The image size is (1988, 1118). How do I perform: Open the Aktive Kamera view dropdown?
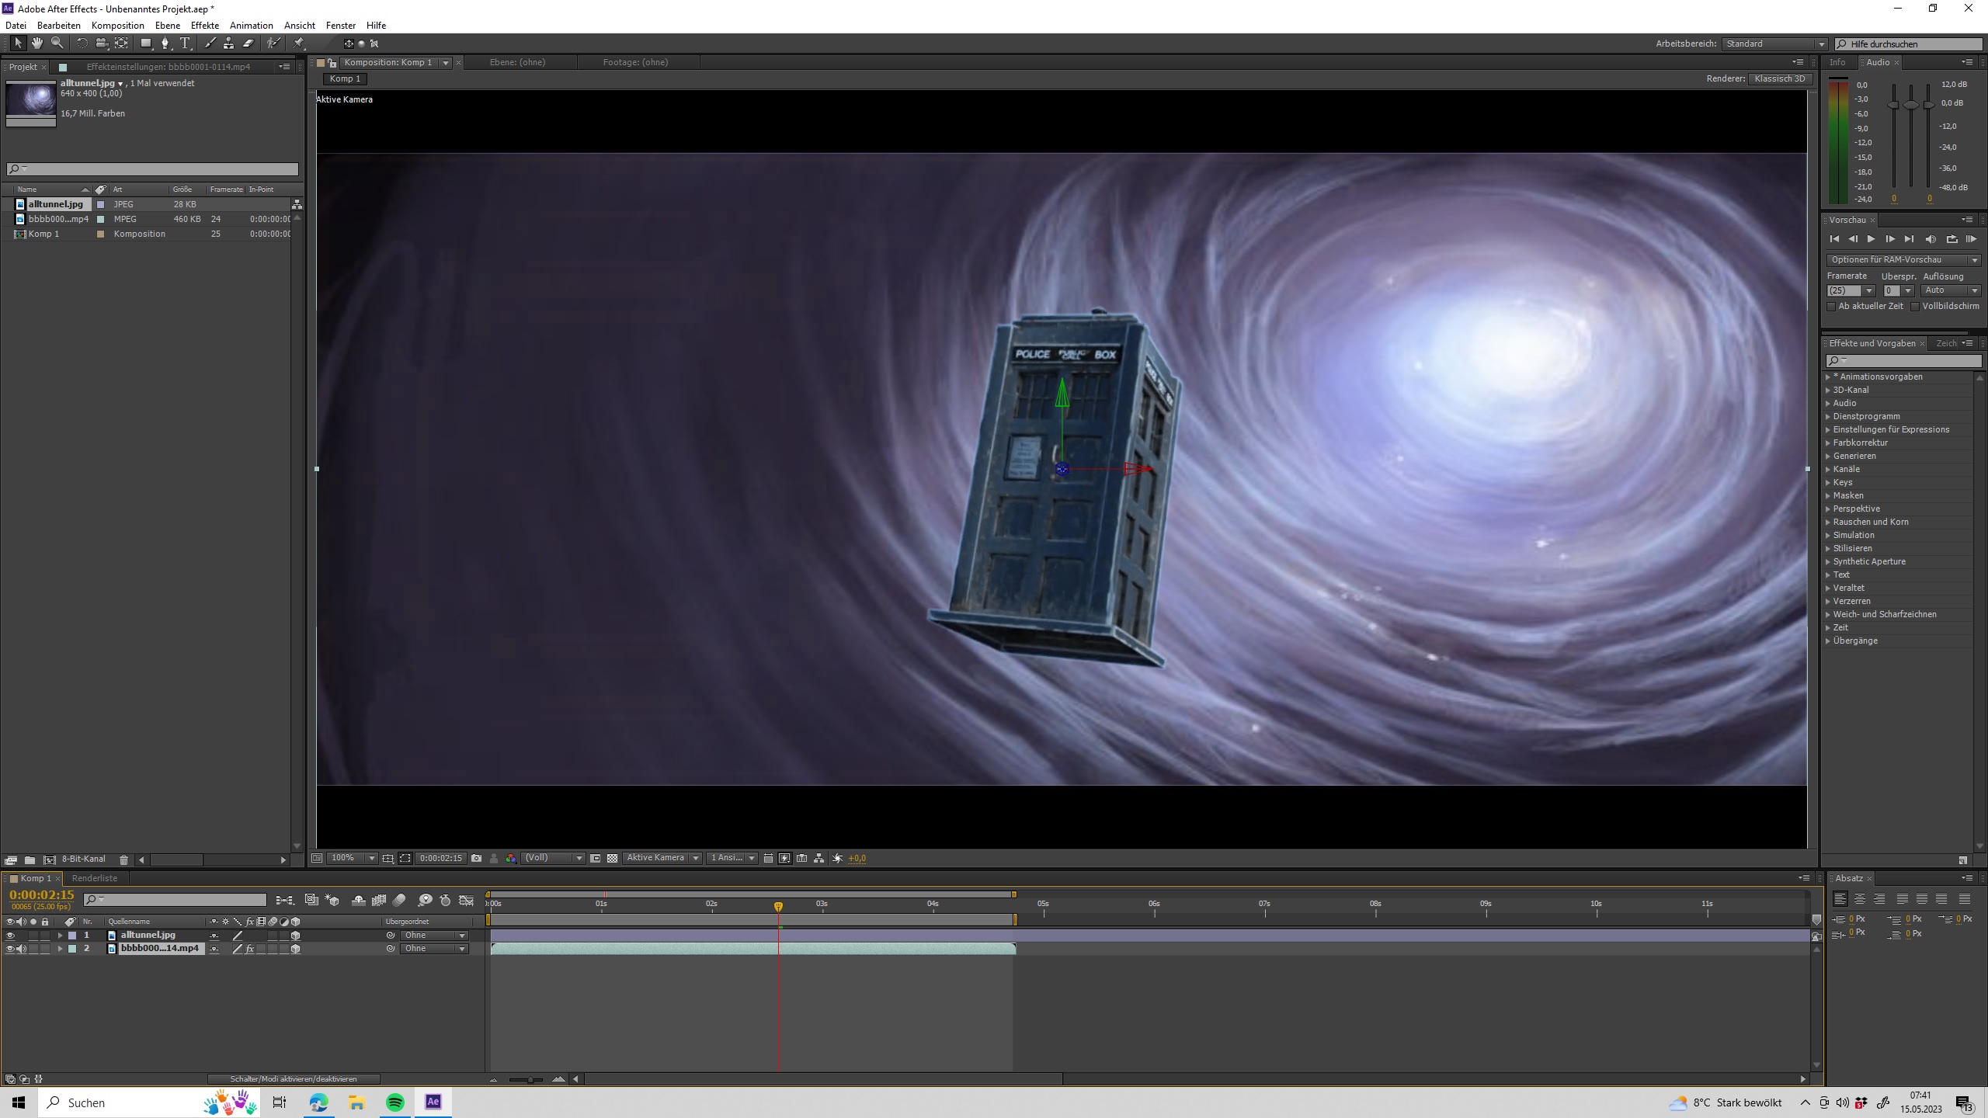coord(662,858)
